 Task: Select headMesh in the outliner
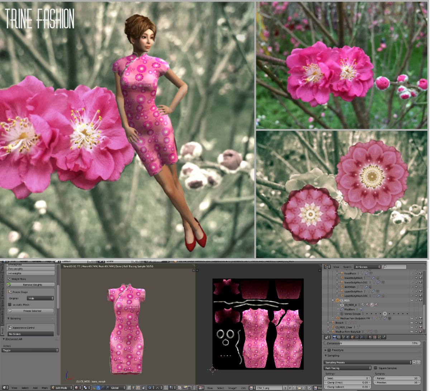point(350,273)
